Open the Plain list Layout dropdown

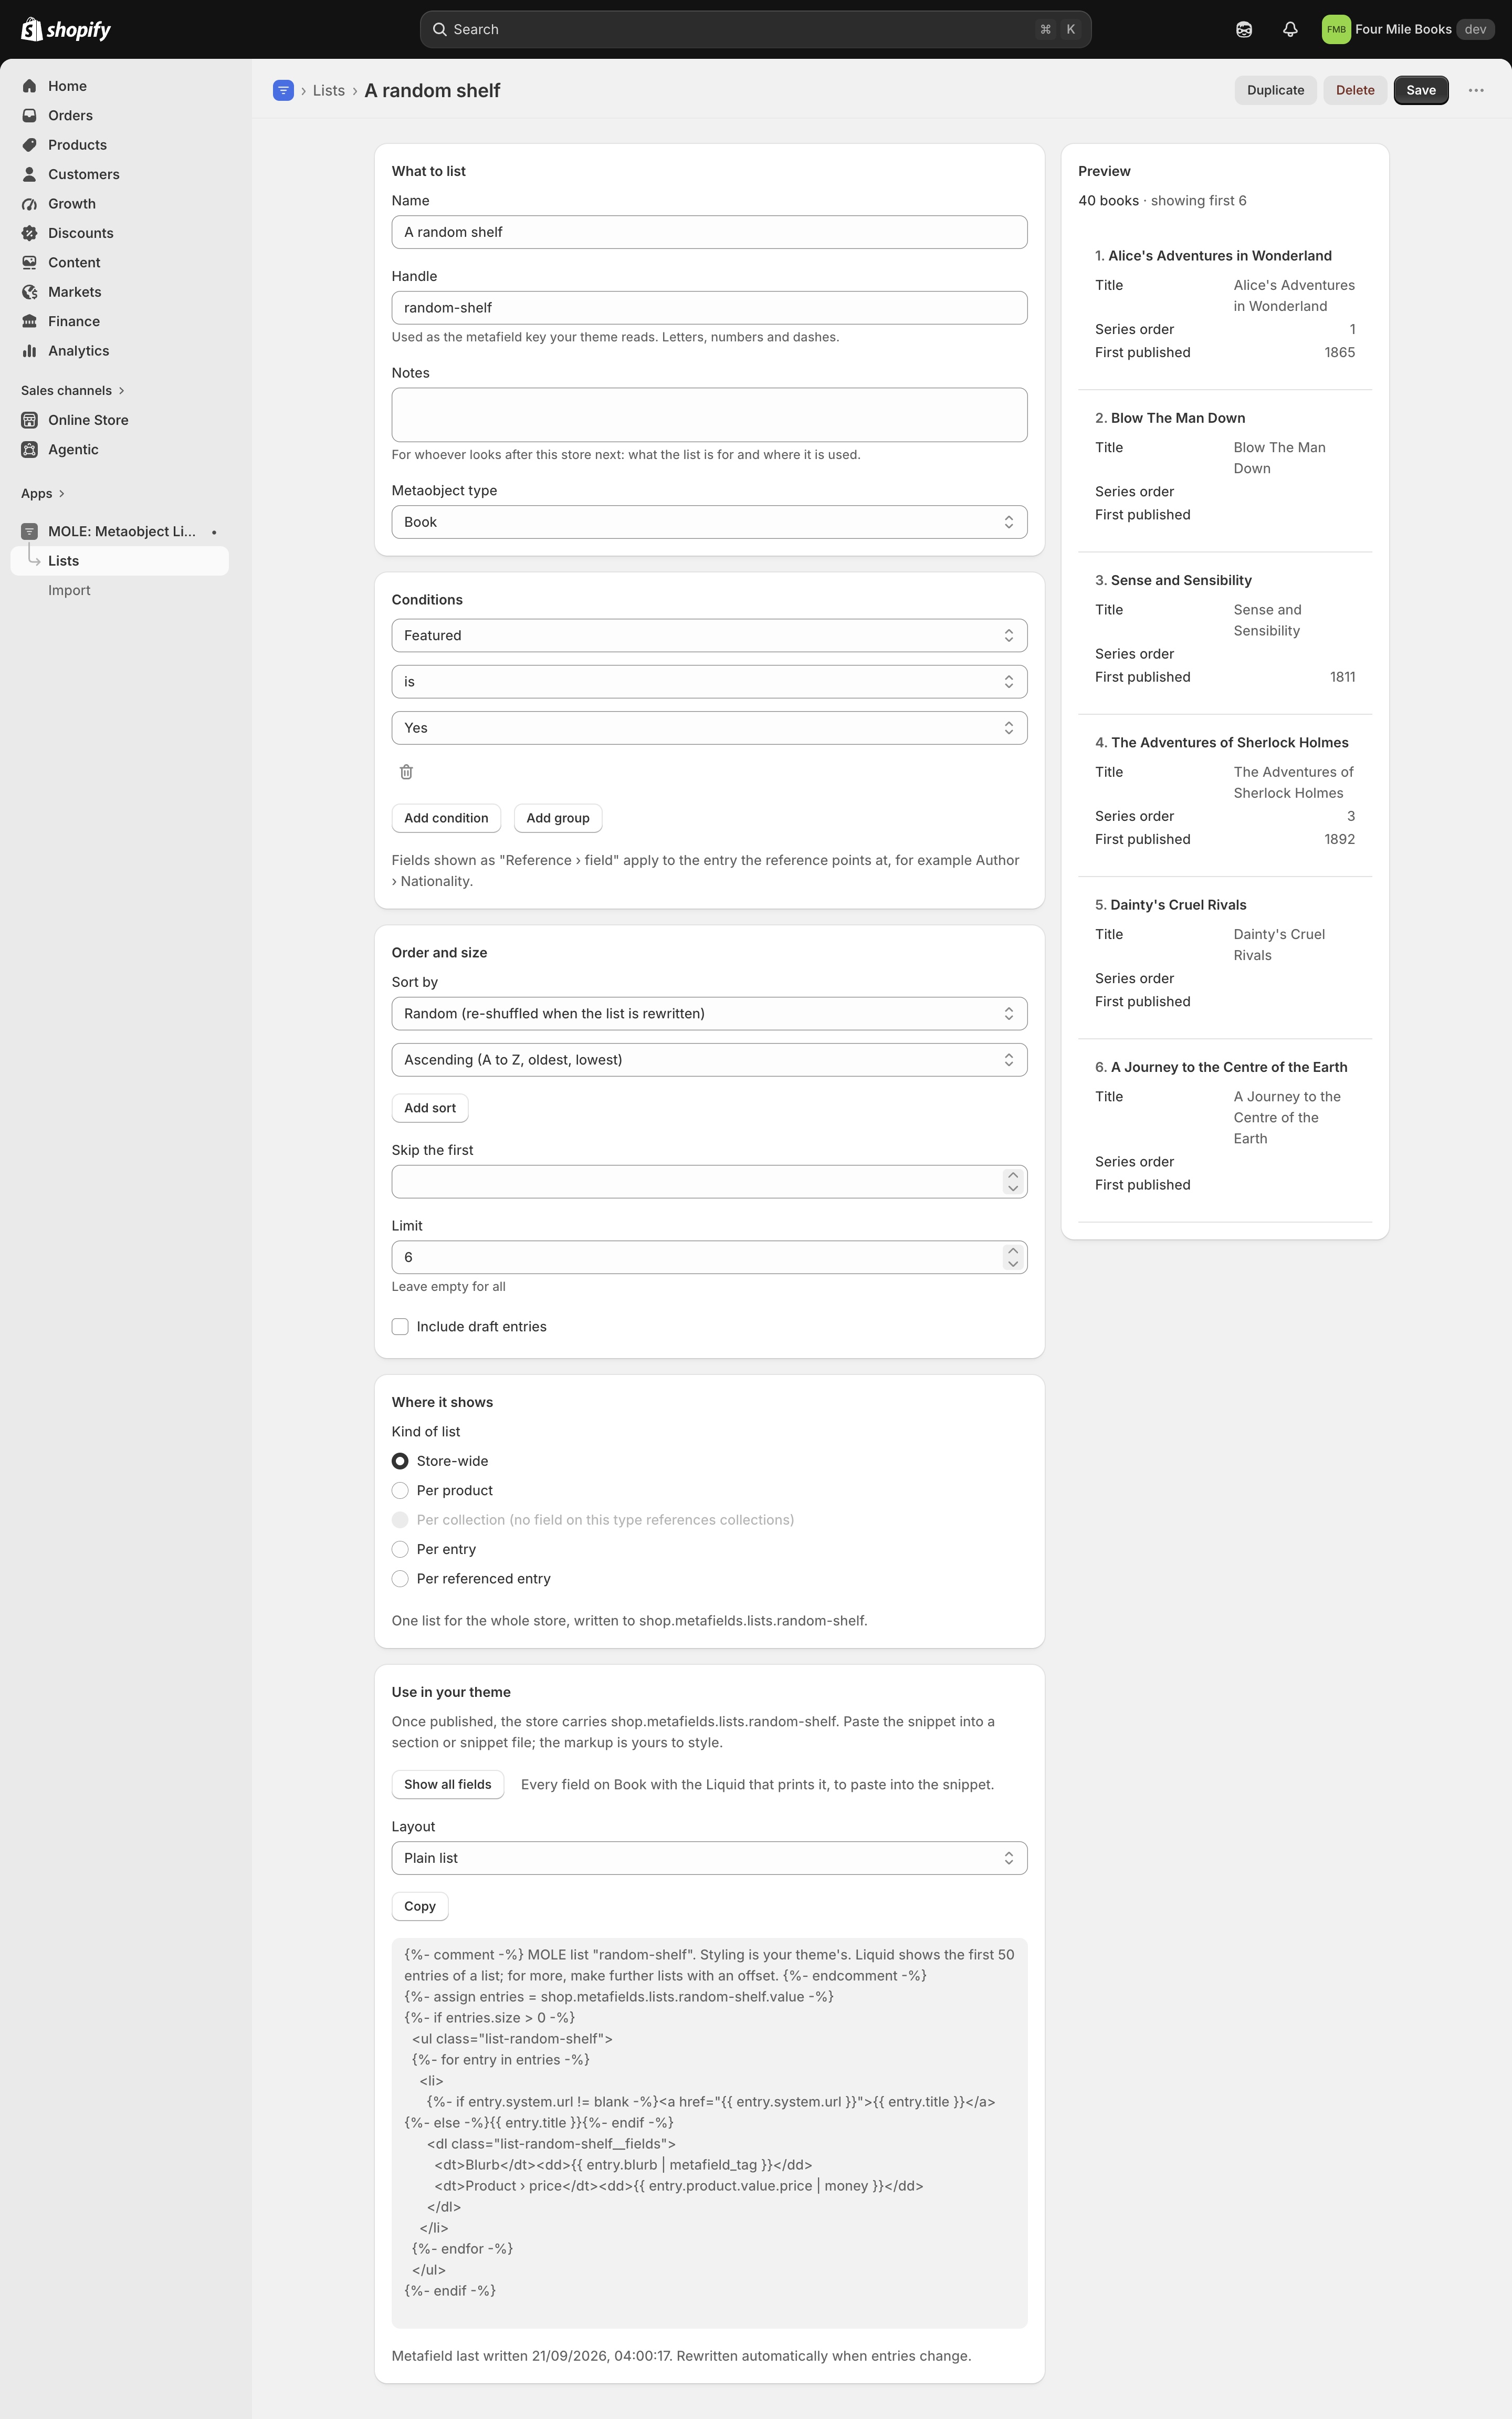click(x=709, y=1858)
